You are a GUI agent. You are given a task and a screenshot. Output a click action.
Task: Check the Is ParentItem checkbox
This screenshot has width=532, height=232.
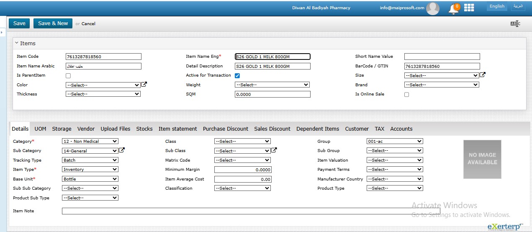coord(68,76)
